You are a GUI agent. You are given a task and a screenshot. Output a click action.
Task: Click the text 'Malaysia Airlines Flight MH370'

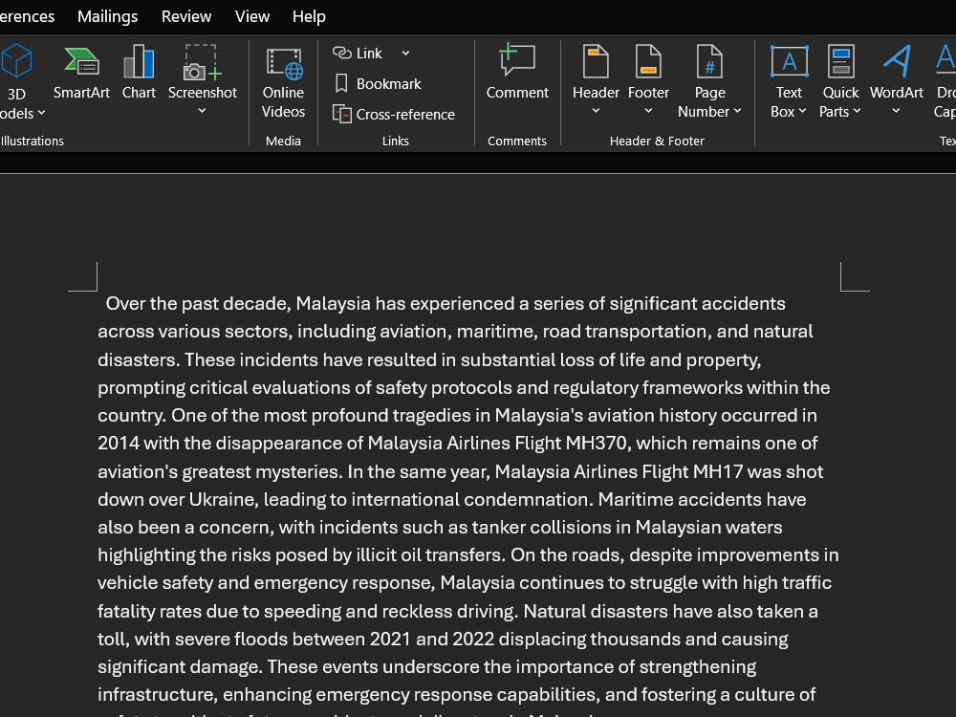click(x=497, y=444)
